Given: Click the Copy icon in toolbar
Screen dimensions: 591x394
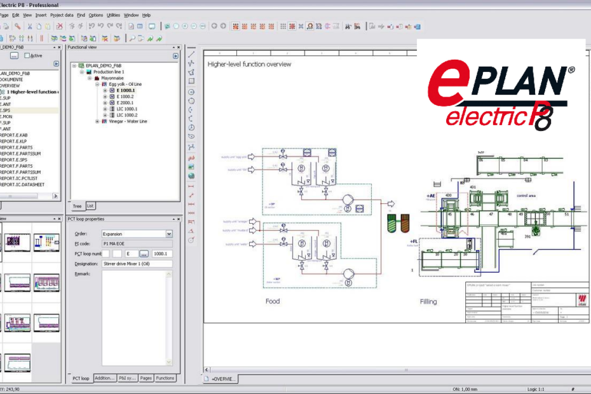Looking at the screenshot, I should point(39,27).
